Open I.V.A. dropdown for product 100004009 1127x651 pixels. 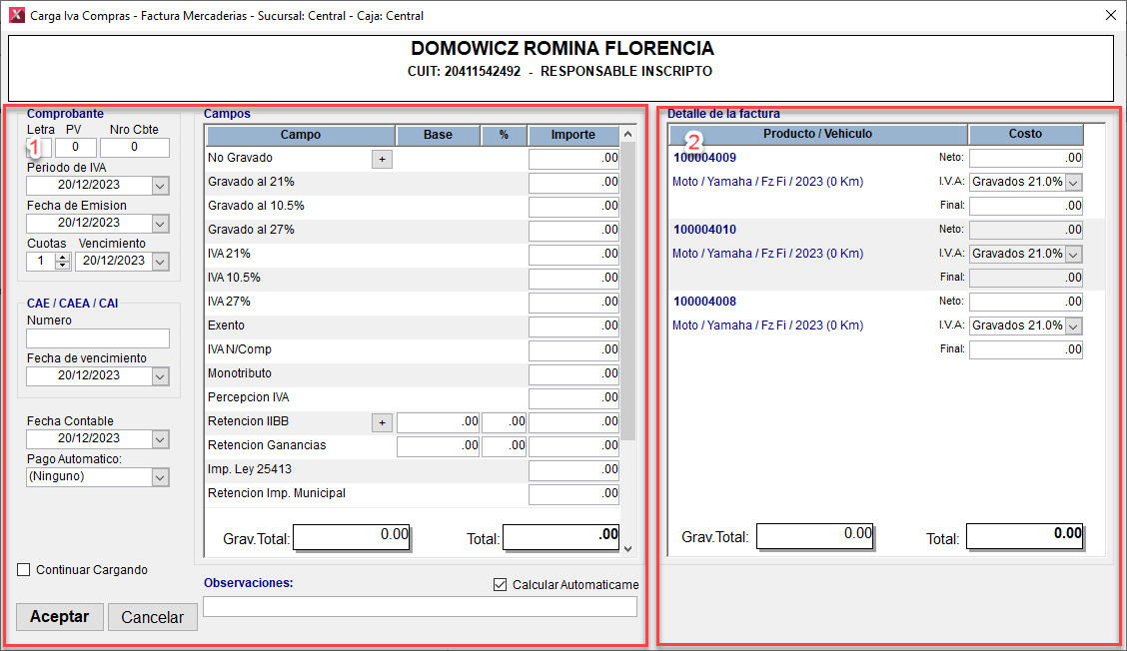(x=1073, y=182)
